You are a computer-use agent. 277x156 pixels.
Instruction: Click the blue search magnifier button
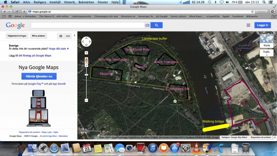pos(157,25)
